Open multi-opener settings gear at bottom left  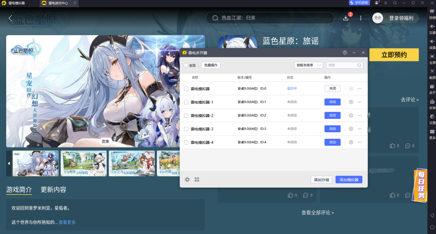click(x=187, y=179)
